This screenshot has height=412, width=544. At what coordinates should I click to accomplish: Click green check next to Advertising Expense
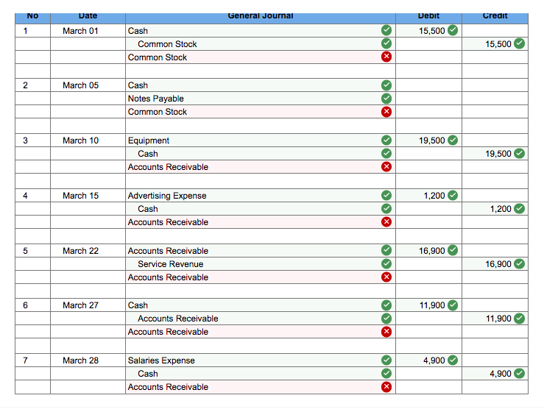386,195
